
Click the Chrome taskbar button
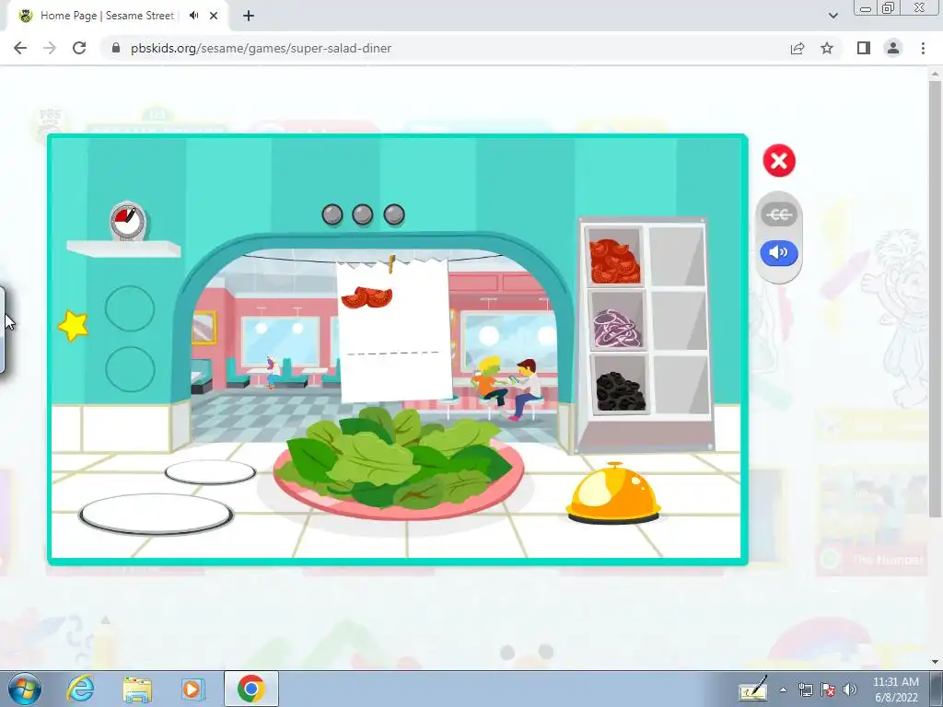(250, 689)
